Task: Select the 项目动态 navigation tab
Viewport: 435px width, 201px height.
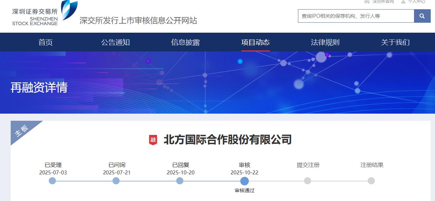Action: pos(255,42)
